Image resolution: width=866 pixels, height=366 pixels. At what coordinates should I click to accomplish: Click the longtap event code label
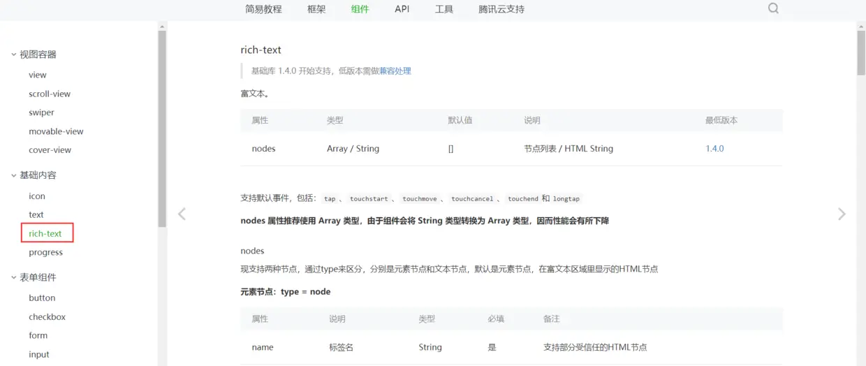point(566,198)
